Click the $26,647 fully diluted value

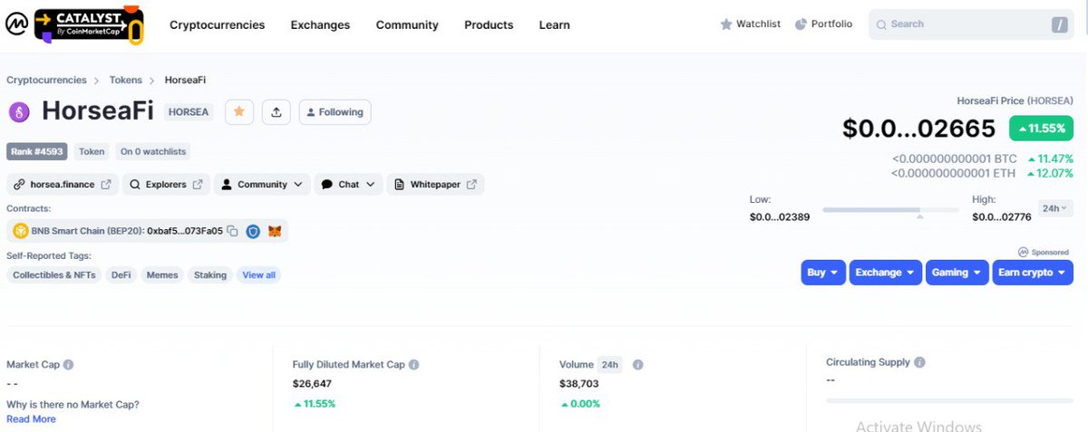tap(312, 384)
